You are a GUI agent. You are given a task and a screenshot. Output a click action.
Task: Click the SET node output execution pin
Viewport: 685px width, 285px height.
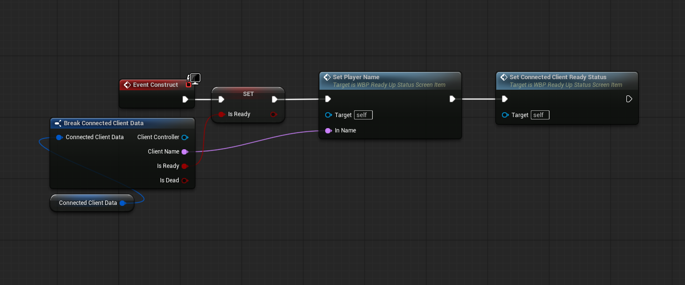274,99
